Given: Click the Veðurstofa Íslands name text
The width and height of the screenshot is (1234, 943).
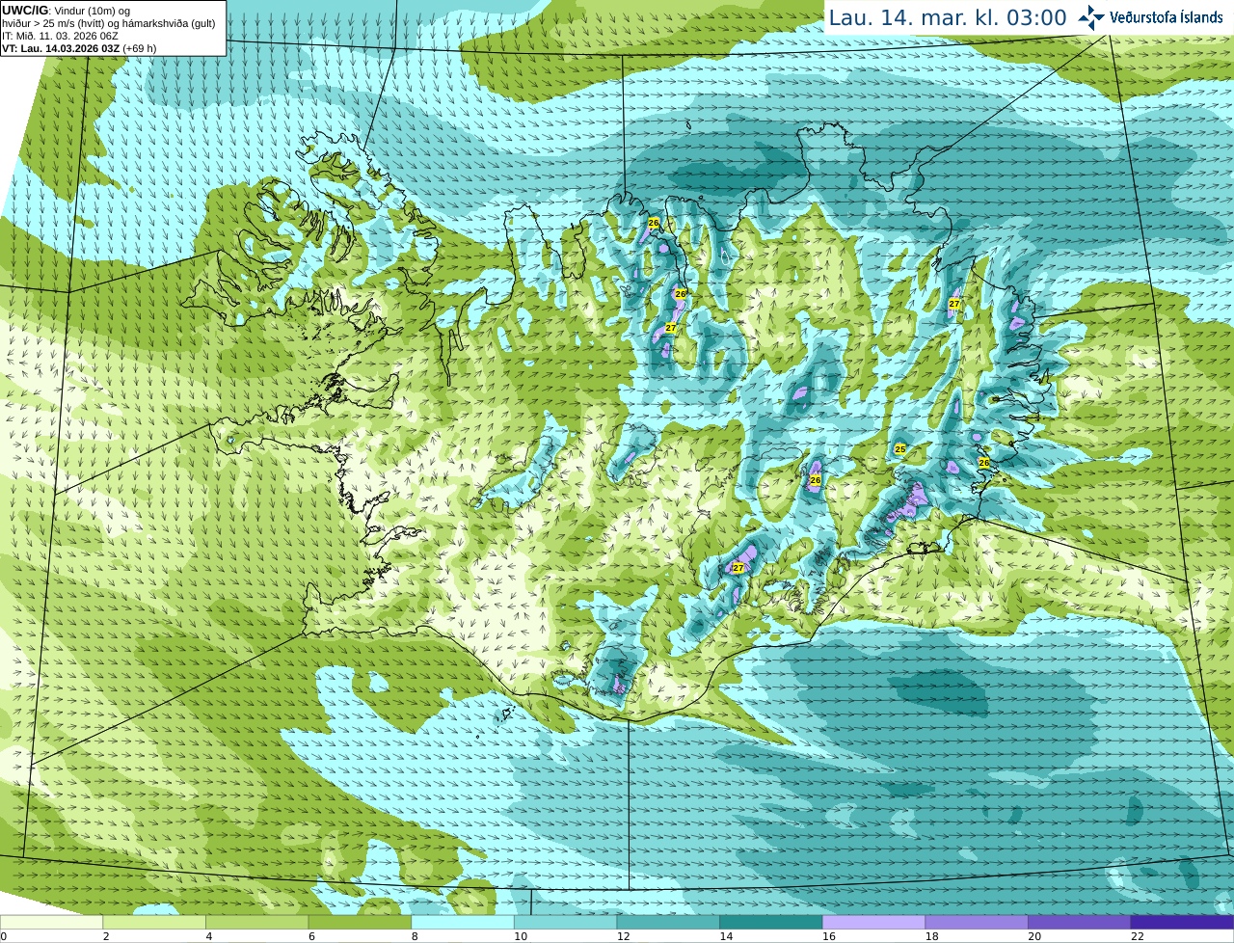Looking at the screenshot, I should [x=1167, y=17].
